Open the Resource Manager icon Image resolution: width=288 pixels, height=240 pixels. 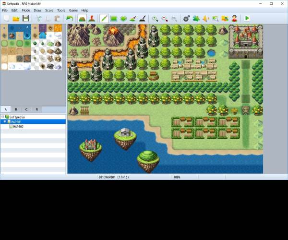pos(225,18)
